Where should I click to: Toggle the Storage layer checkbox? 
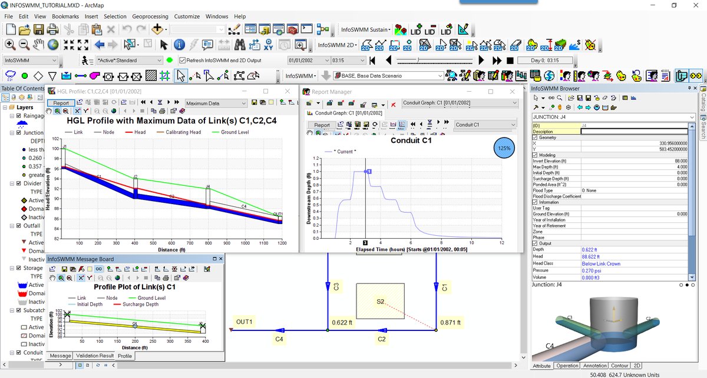19,268
